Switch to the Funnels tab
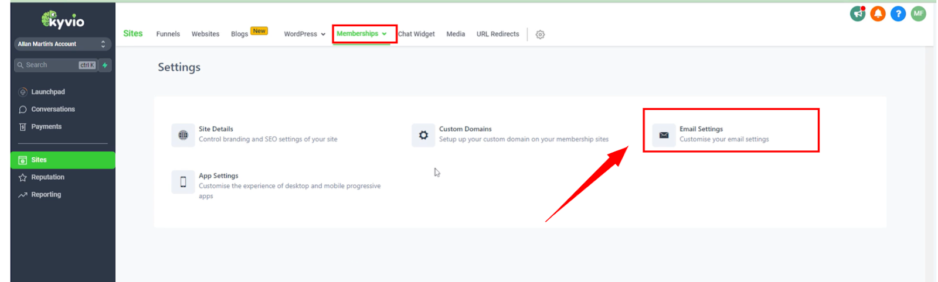The image size is (938, 282). click(168, 35)
